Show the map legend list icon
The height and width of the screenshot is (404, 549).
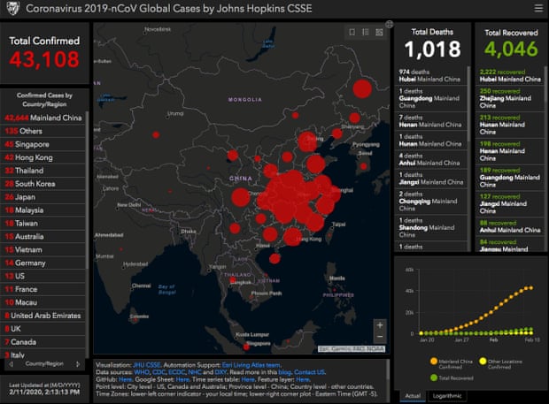point(366,33)
